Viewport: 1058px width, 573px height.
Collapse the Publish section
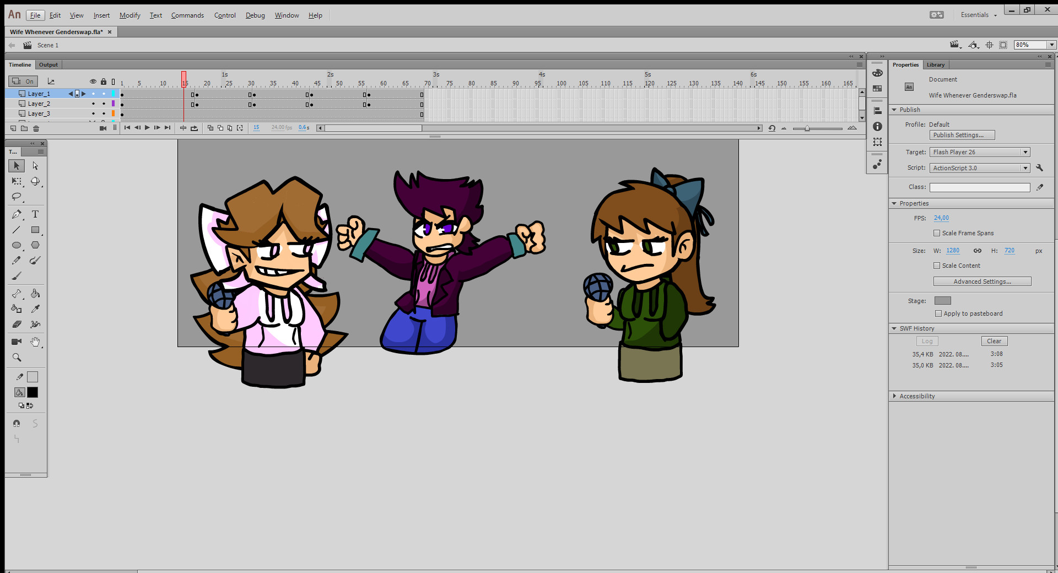tap(894, 110)
